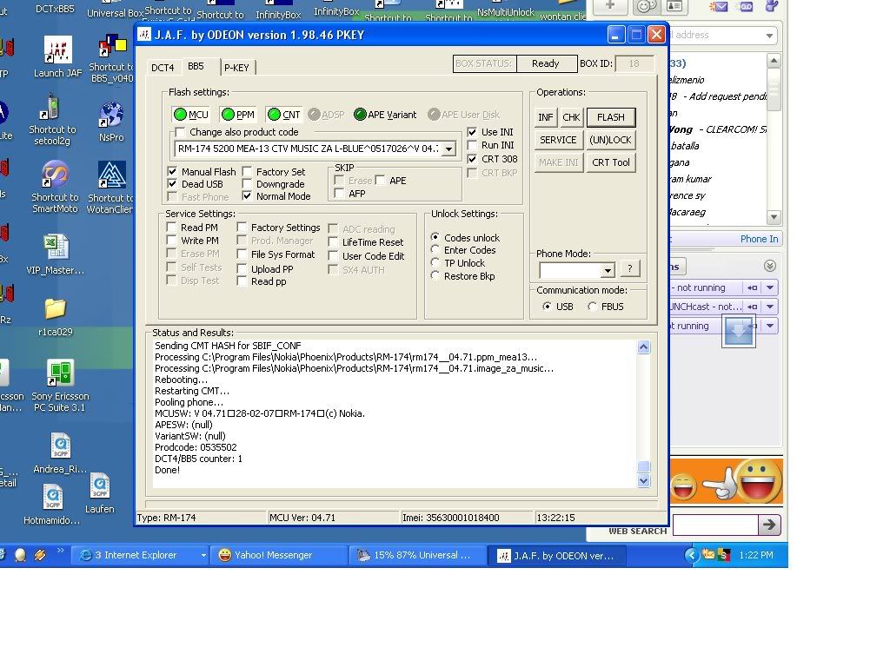Enable Change also product code checkbox
The height and width of the screenshot is (667, 890).
click(x=181, y=132)
